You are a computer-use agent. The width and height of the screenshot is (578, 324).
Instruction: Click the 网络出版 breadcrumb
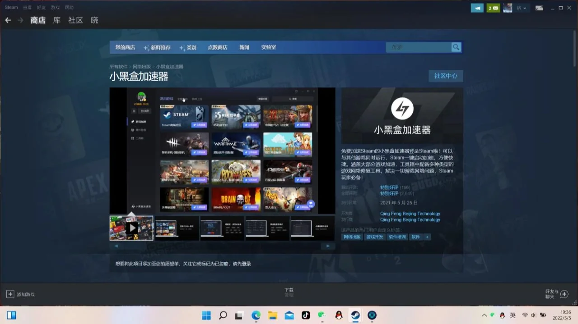142,67
